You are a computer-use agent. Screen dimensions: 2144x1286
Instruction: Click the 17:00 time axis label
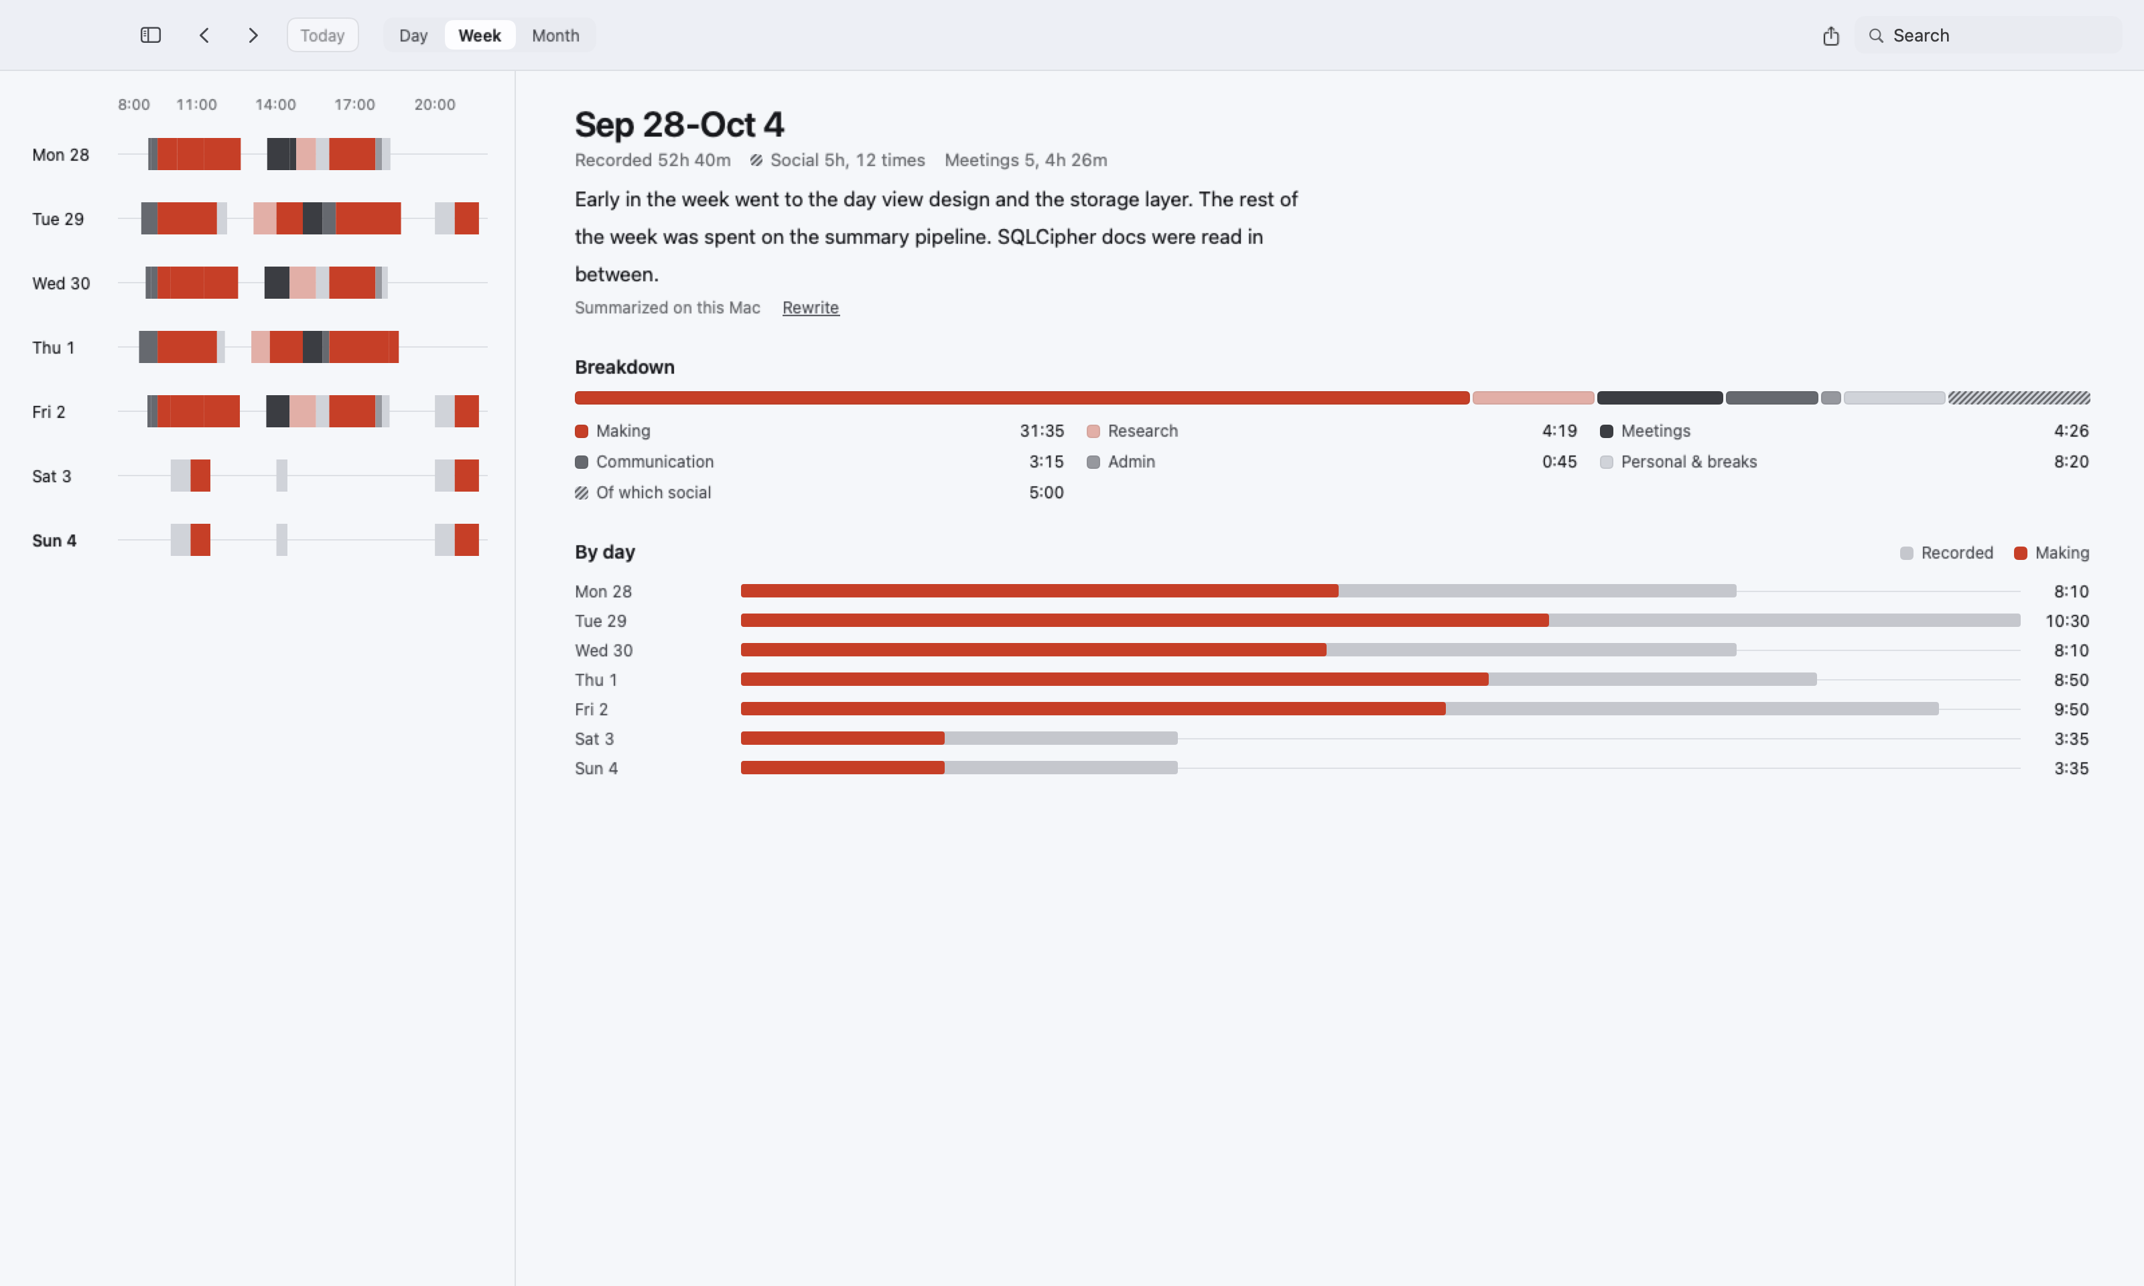pyautogui.click(x=354, y=105)
